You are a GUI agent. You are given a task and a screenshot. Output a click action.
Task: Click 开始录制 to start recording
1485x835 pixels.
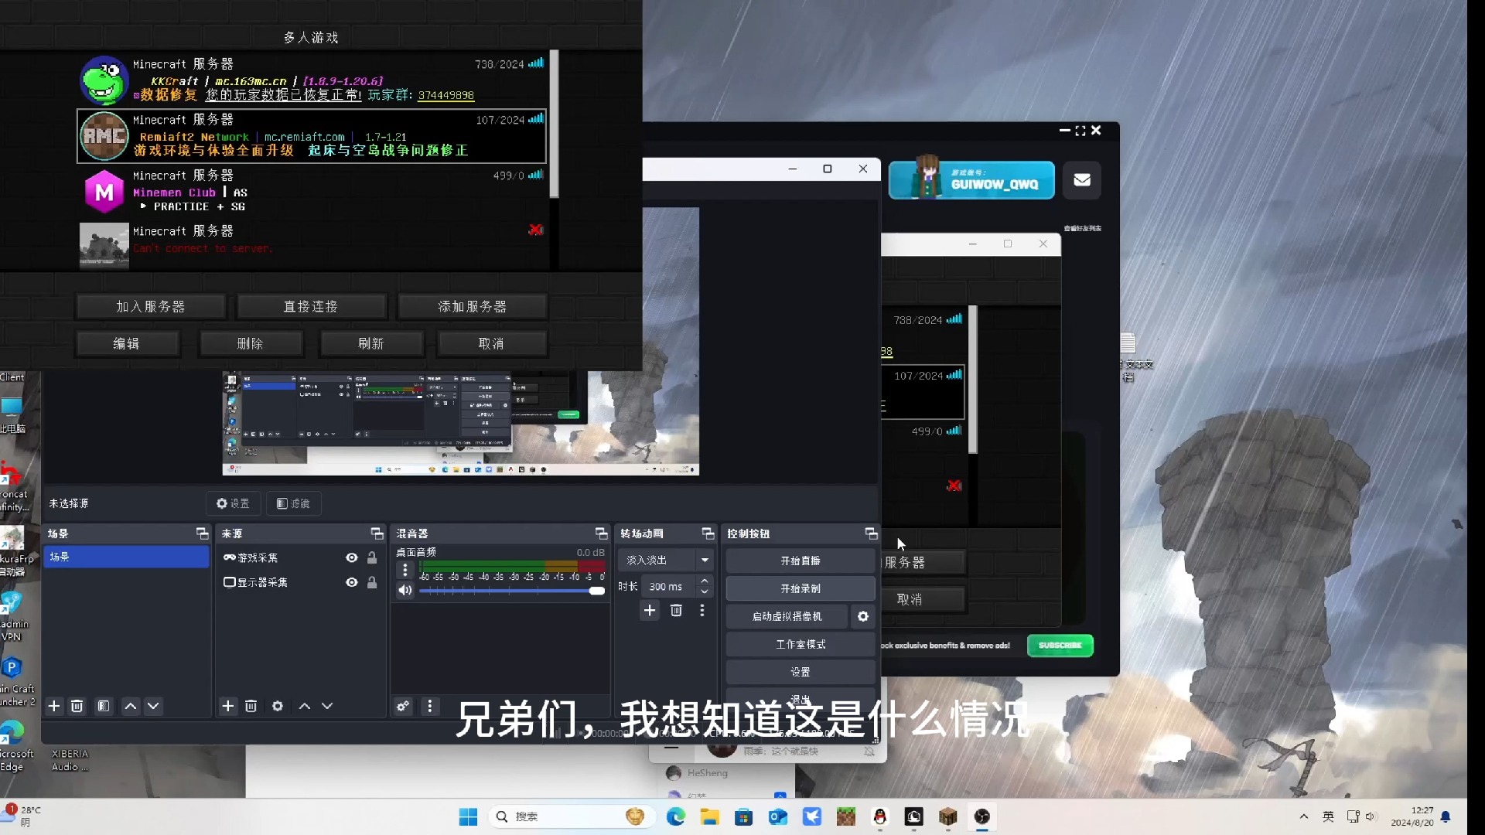pyautogui.click(x=801, y=588)
